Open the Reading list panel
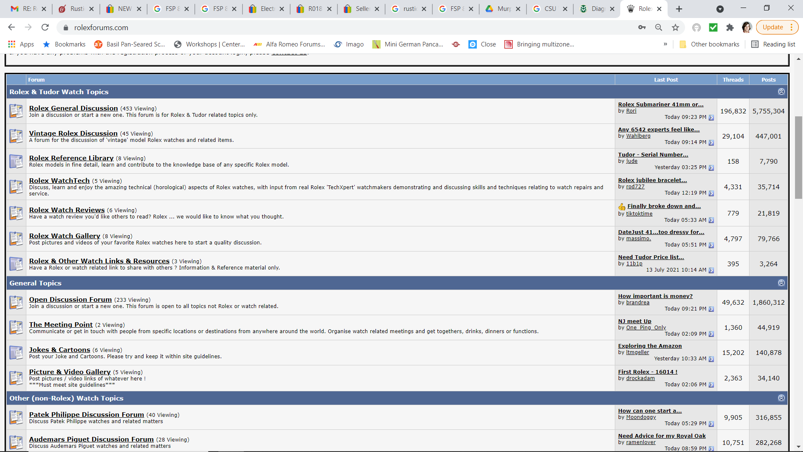Screen dimensions: 803x452 point(773,44)
